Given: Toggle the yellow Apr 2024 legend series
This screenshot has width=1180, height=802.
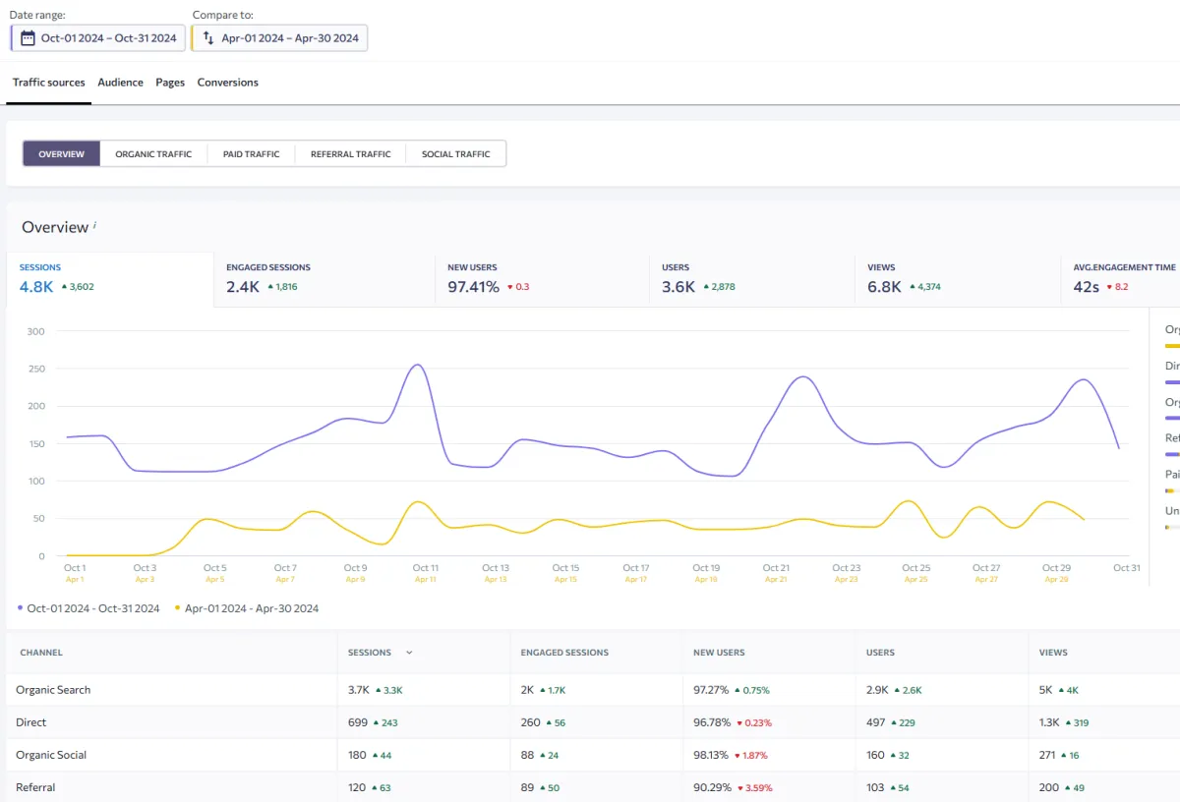Looking at the screenshot, I should [247, 608].
